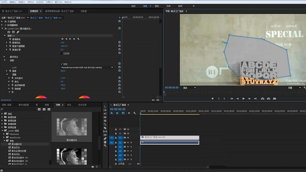The image size is (306, 172).
Task: Toggle V1 track output eye icon
Action: click(x=128, y=138)
